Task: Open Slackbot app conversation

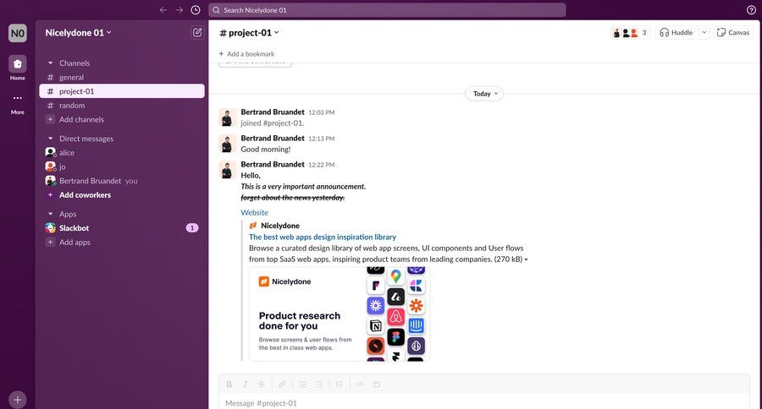Action: click(x=121, y=228)
